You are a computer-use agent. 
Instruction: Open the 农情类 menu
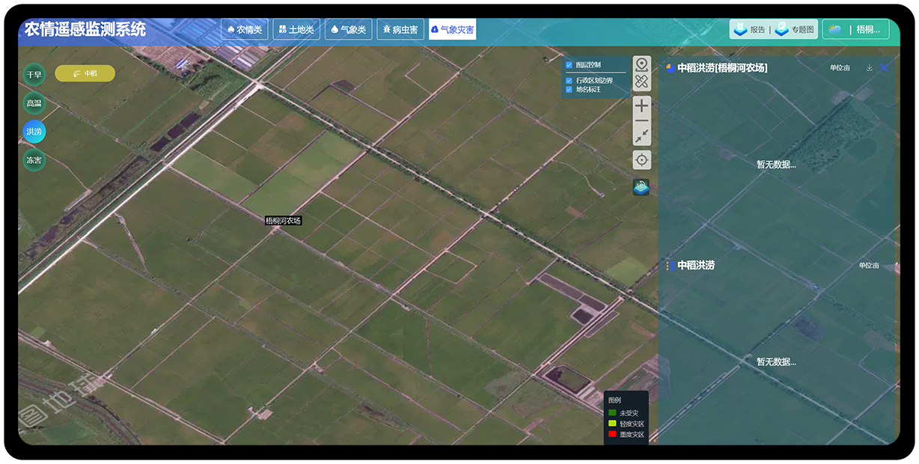[244, 30]
